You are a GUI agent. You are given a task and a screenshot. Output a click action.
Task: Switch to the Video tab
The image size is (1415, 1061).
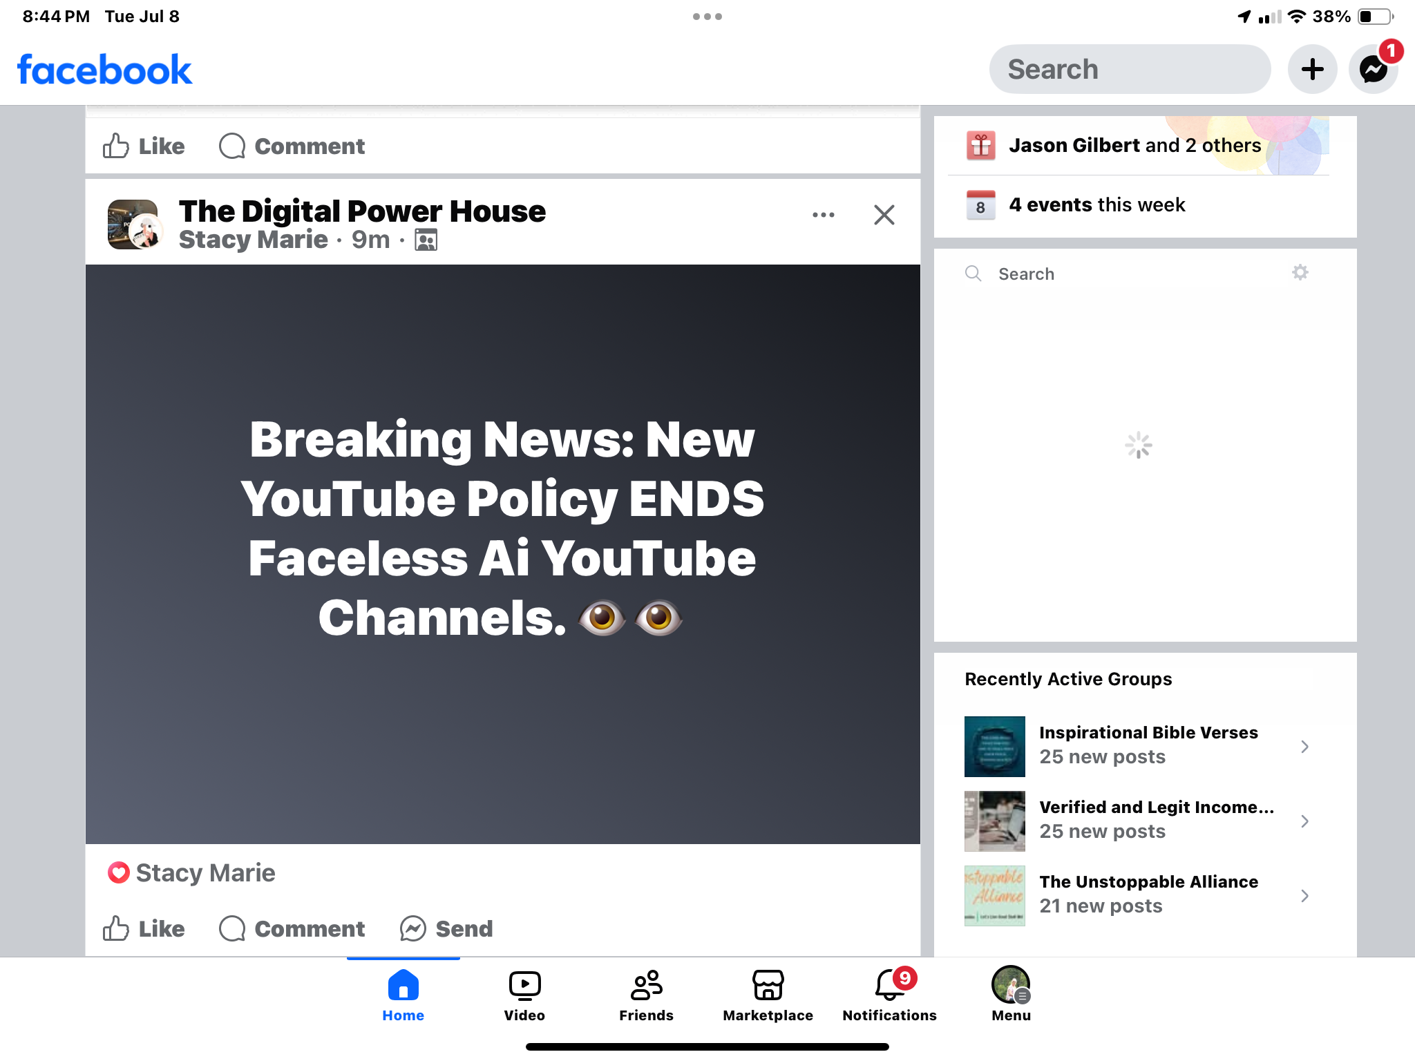click(x=524, y=995)
